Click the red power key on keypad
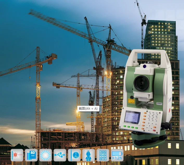Screen dimensions: 184x165 154,130
